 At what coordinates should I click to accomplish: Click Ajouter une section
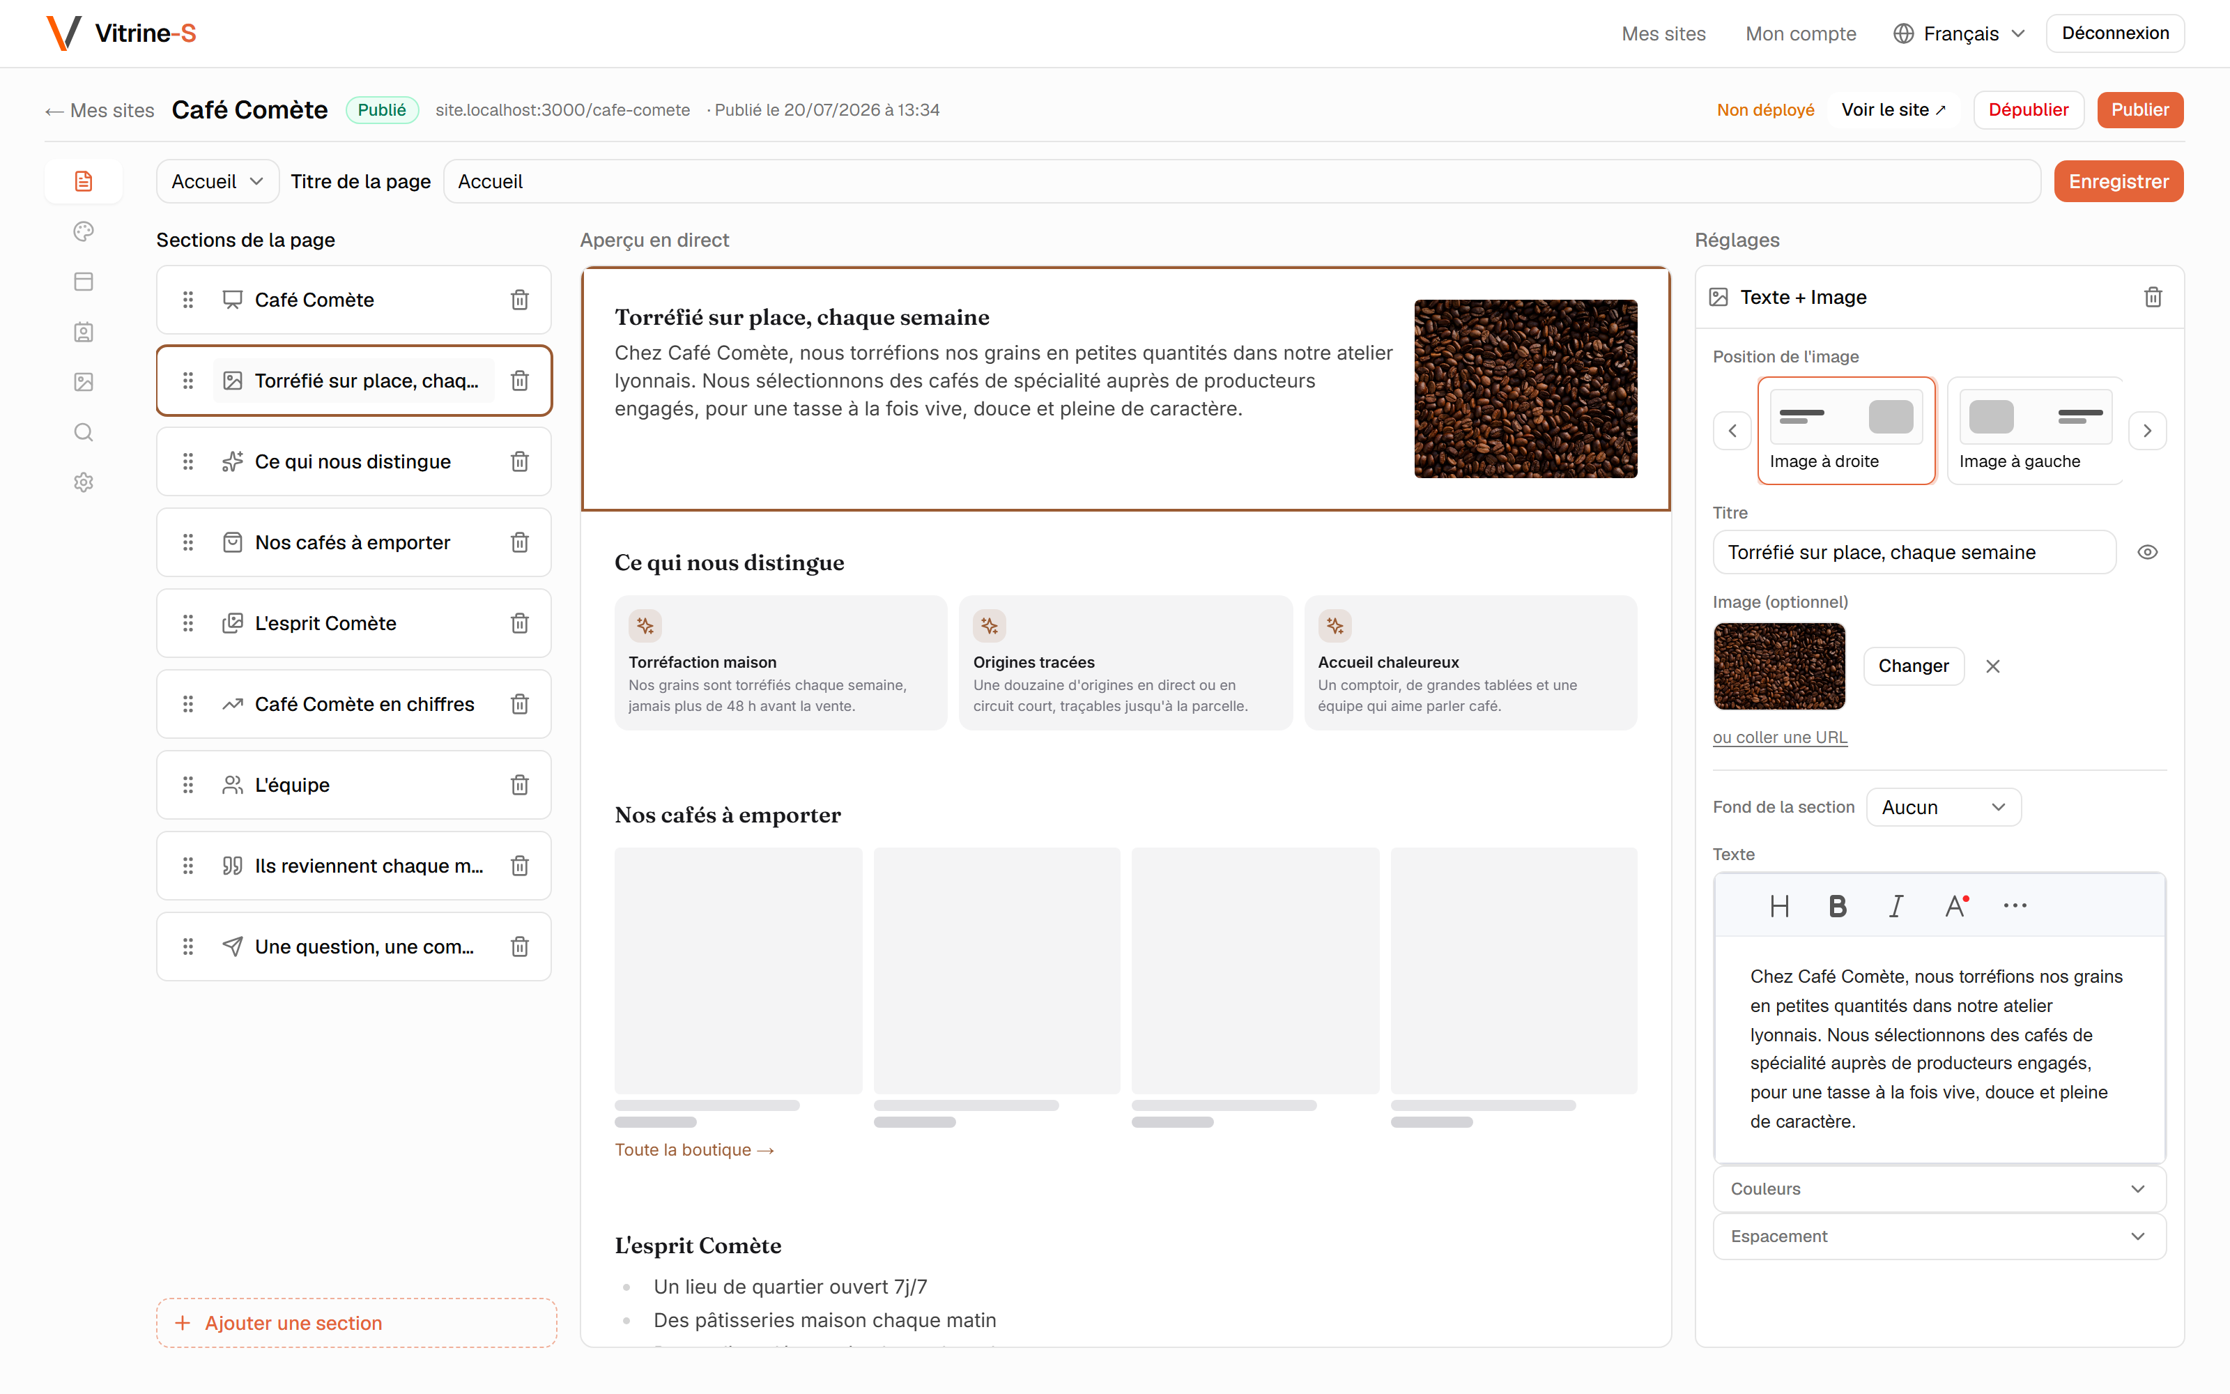pos(357,1323)
